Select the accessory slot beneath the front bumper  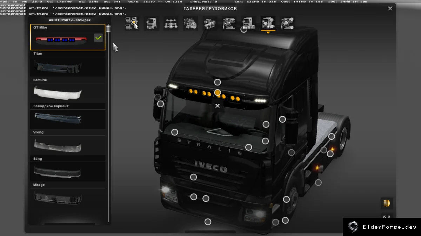pos(208,222)
